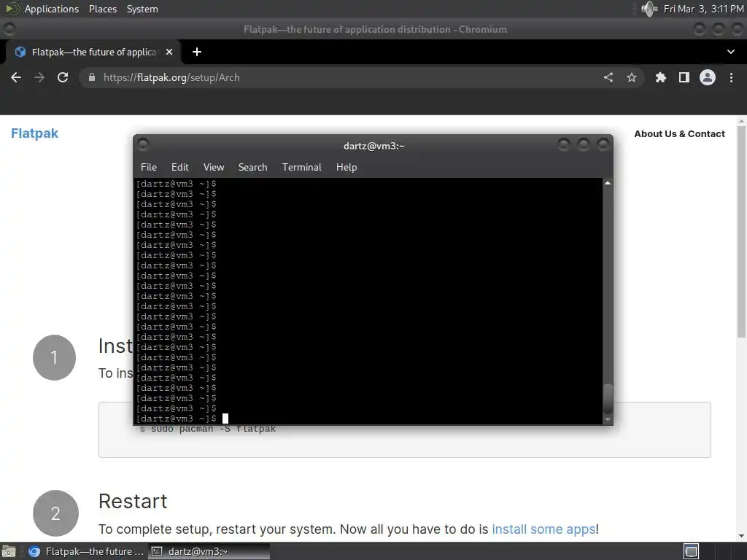The width and height of the screenshot is (747, 560).
Task: Click the Flatpak logo link
Action: click(35, 133)
